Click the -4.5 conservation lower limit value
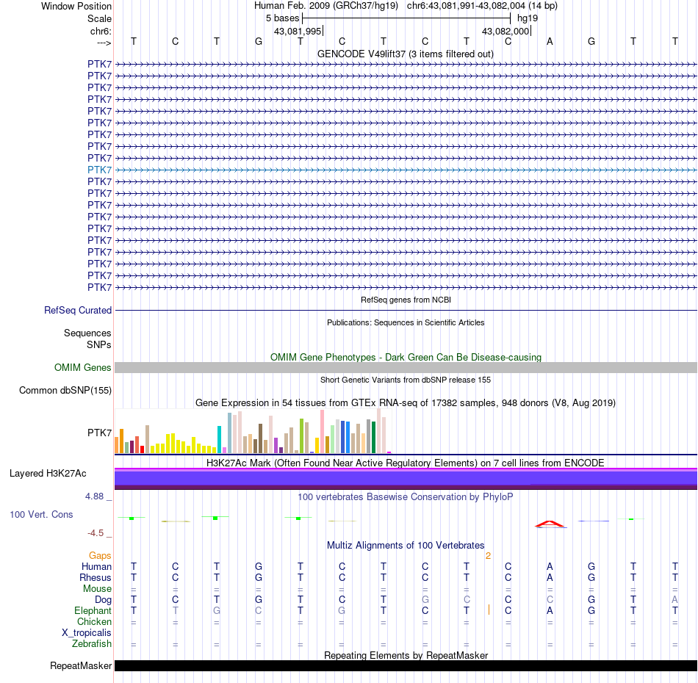The height and width of the screenshot is (683, 698). point(96,532)
